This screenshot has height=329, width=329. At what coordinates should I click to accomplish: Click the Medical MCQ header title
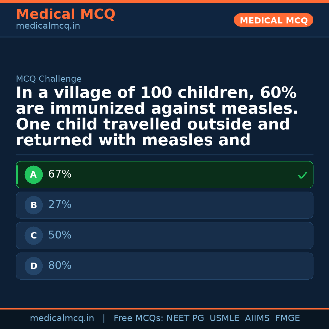(65, 14)
